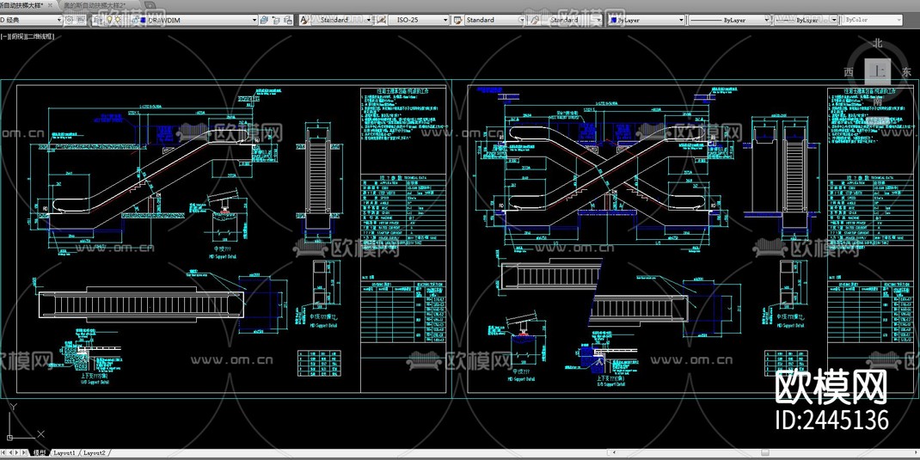Click Make Object's Layer Current icon
This screenshot has width=920, height=460.
(264, 20)
